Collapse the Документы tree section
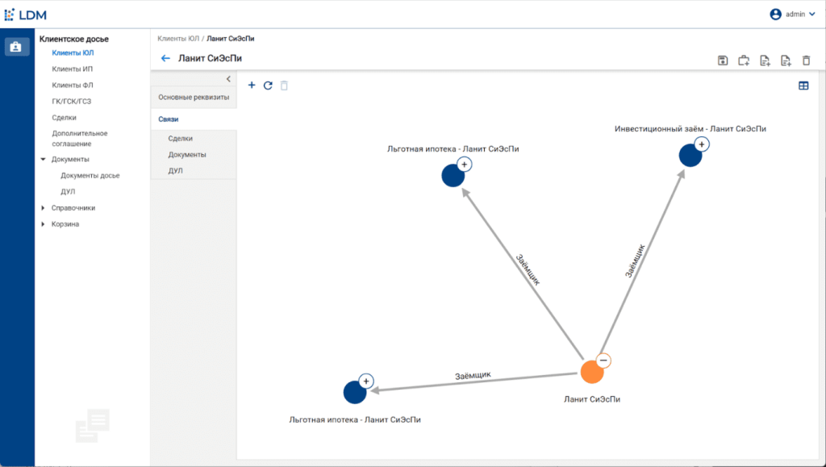The width and height of the screenshot is (826, 467). click(43, 160)
